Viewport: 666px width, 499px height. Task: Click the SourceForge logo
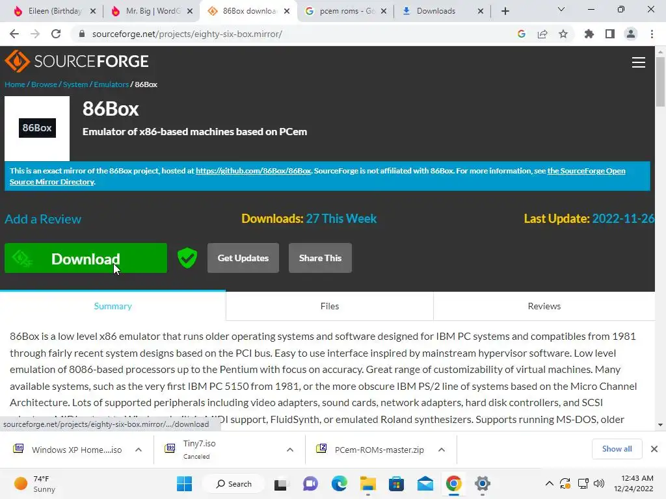point(77,61)
